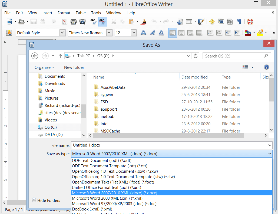The height and width of the screenshot is (214, 278).
Task: Expand the Font Name dropdown arrow
Action: pos(109,33)
